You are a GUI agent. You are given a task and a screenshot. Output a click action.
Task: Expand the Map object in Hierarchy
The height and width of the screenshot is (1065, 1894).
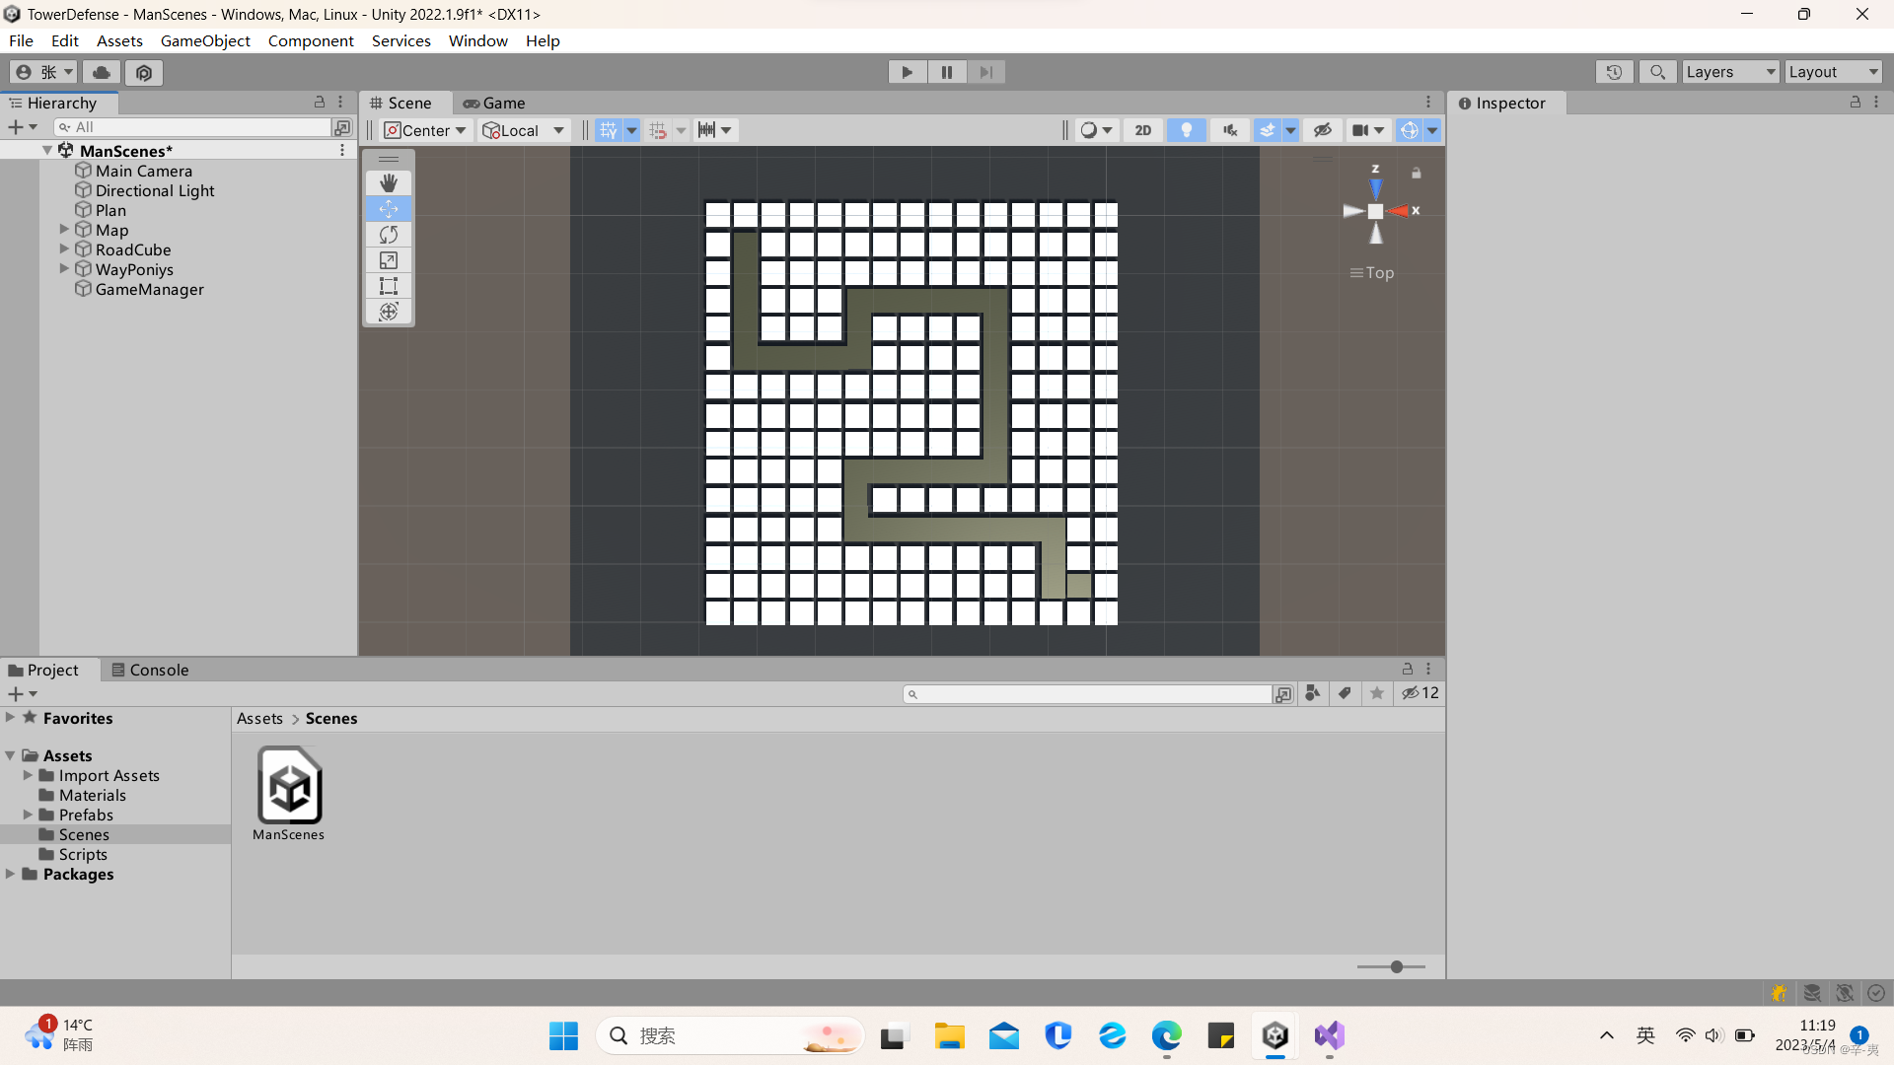point(64,230)
